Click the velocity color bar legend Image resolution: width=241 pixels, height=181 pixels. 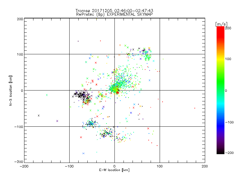click(x=221, y=90)
